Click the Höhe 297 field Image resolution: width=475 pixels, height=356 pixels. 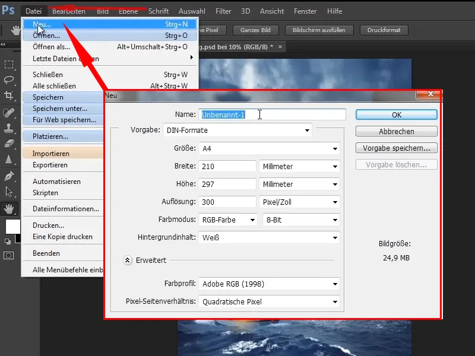227,184
